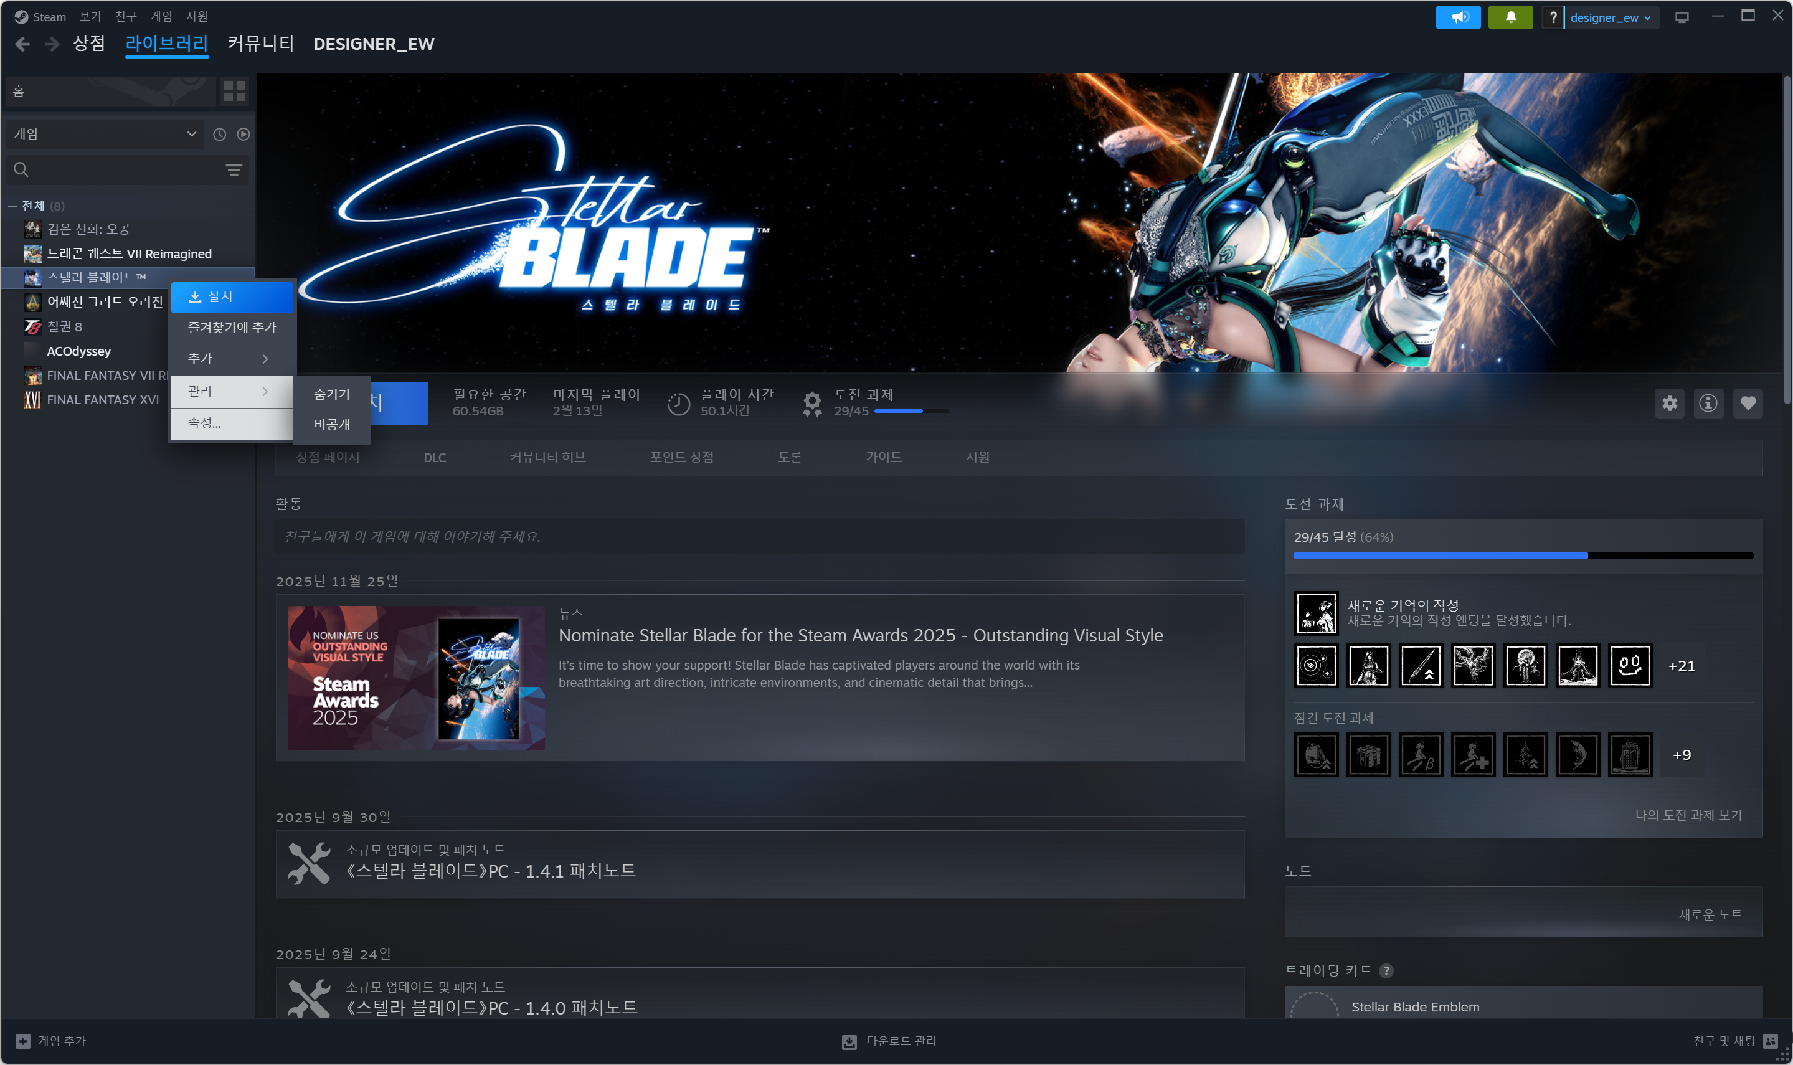Go back with the left arrow

click(x=22, y=44)
